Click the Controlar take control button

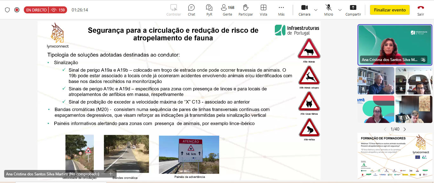(x=173, y=10)
